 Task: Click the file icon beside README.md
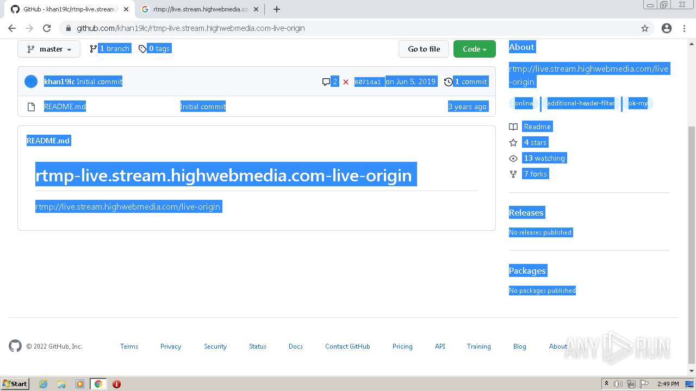[32, 106]
